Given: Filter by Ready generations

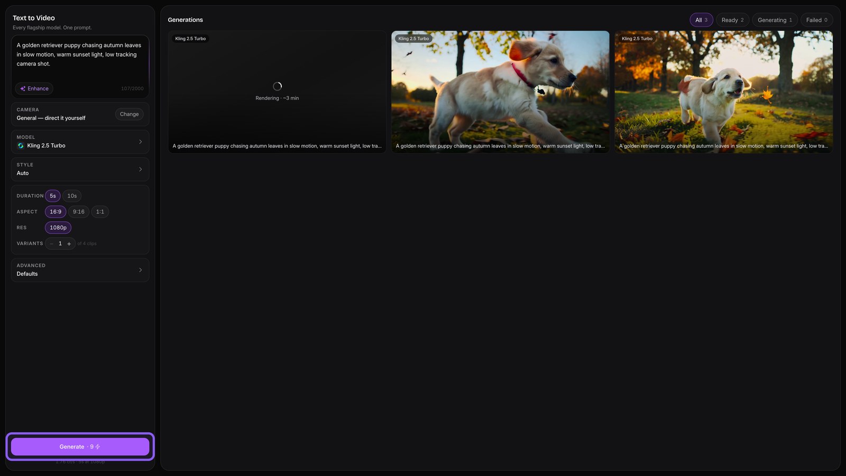Looking at the screenshot, I should [732, 20].
